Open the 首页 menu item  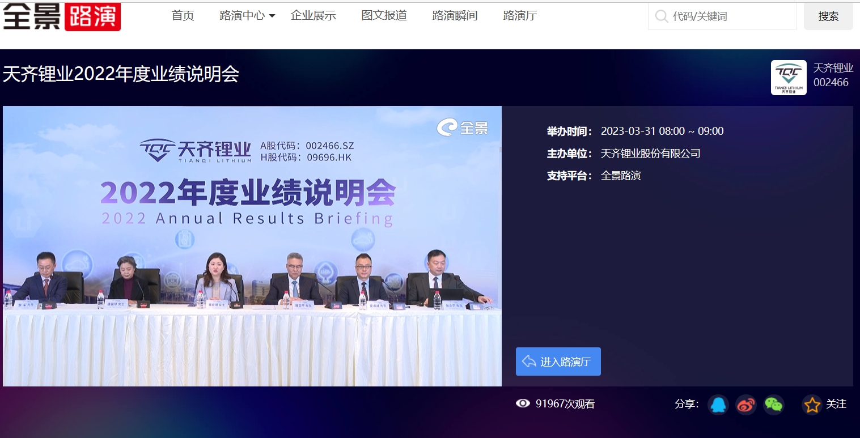click(x=183, y=16)
